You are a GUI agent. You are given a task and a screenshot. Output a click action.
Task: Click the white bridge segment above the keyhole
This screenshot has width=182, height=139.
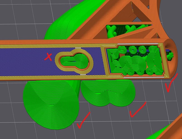[78, 48]
